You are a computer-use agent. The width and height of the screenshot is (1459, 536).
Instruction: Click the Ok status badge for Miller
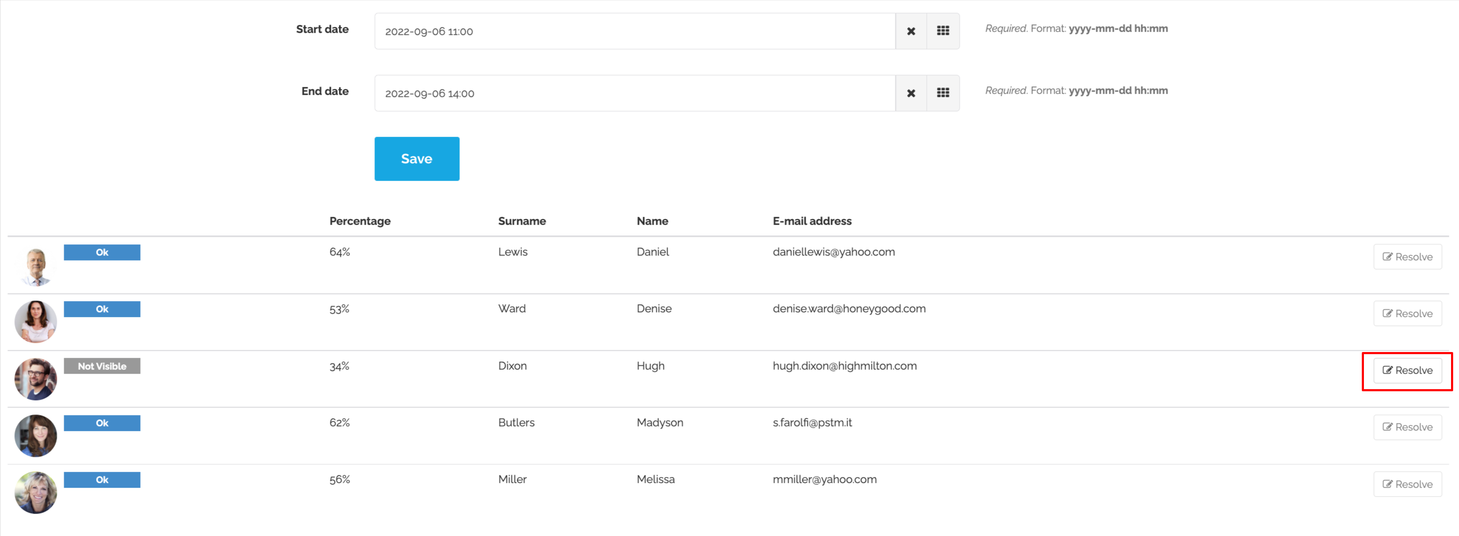pyautogui.click(x=102, y=479)
